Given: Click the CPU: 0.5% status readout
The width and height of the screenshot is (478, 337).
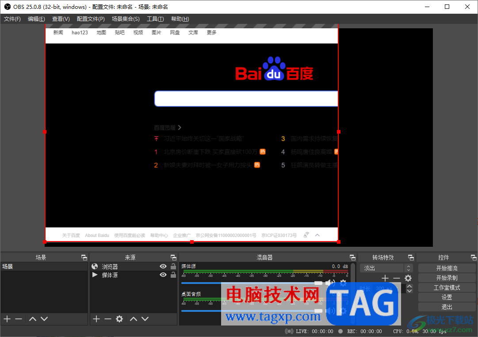Looking at the screenshot, I should [x=406, y=331].
